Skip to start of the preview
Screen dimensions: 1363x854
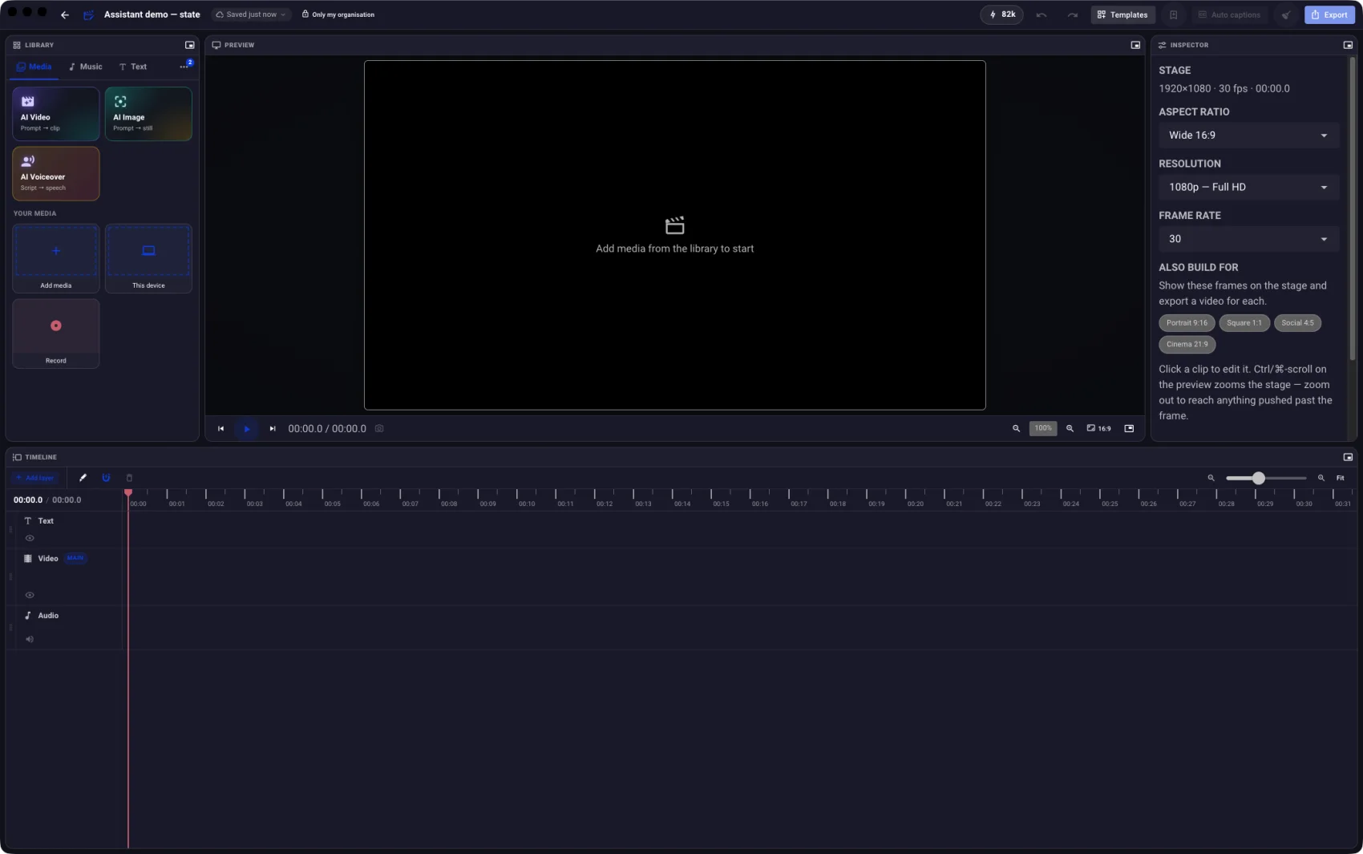(x=220, y=429)
